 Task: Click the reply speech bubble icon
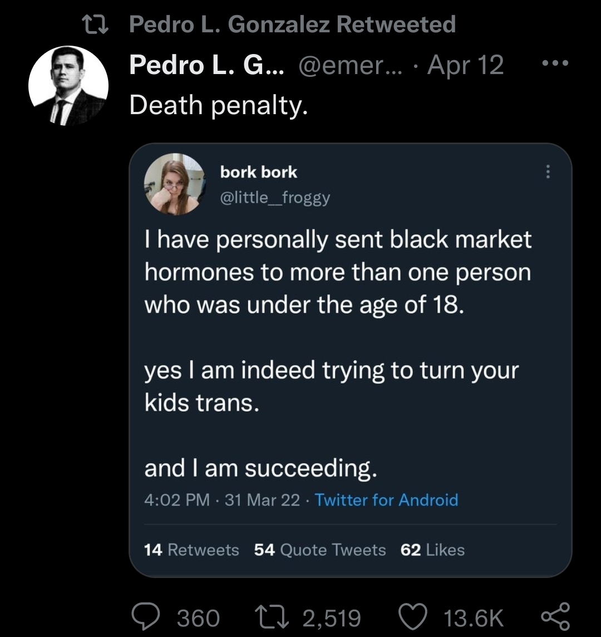pyautogui.click(x=146, y=617)
